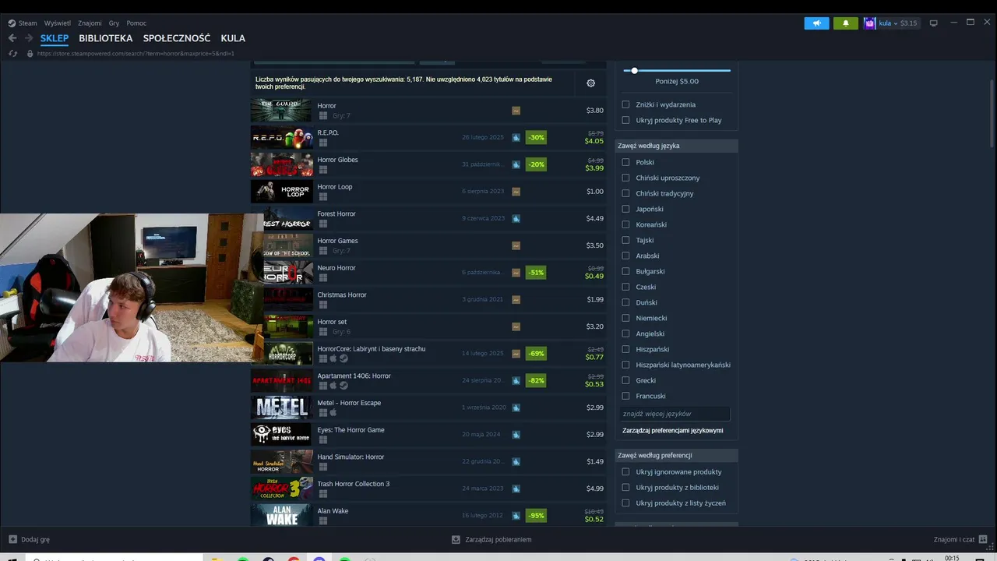The height and width of the screenshot is (561, 997).
Task: Click the Apple platform icon under Metel
Action: [x=333, y=413]
